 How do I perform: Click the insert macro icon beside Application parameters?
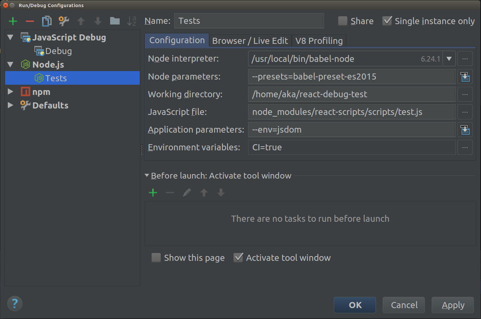[465, 130]
